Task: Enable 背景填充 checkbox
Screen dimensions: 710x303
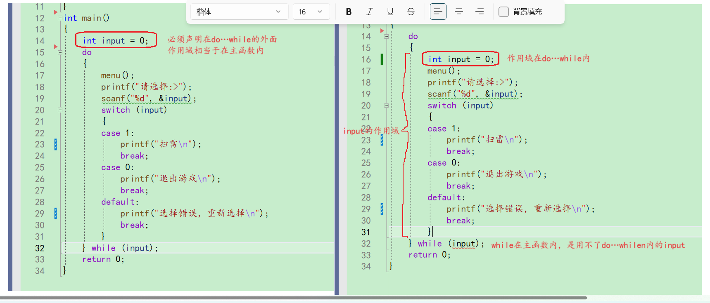Action: click(x=503, y=12)
